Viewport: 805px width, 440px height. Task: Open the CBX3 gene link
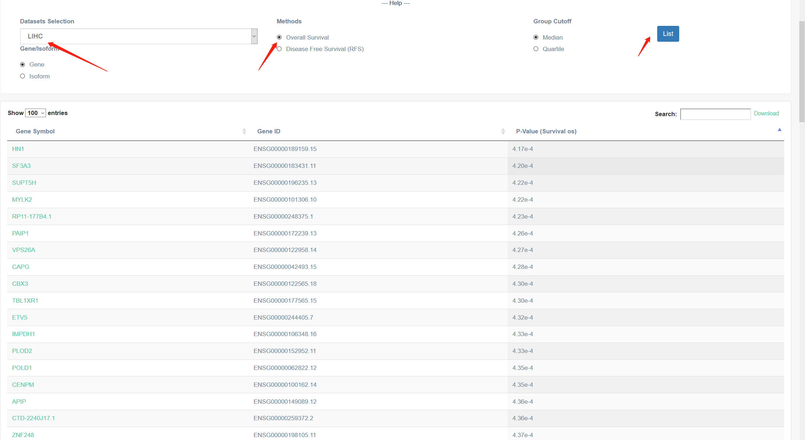click(x=20, y=284)
